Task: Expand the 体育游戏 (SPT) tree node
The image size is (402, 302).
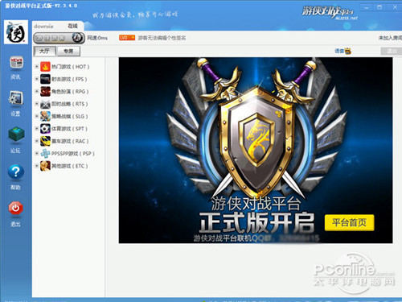Action: point(37,129)
